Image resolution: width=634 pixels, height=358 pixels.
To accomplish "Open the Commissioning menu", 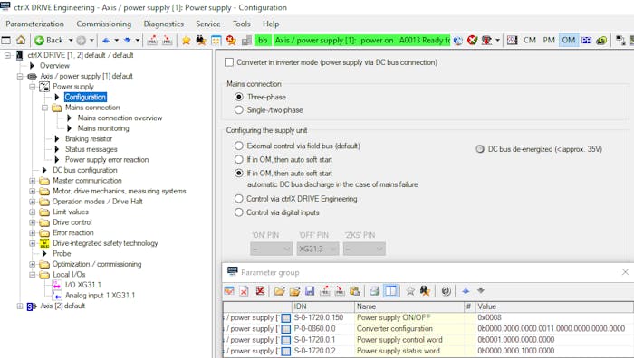I will (104, 24).
